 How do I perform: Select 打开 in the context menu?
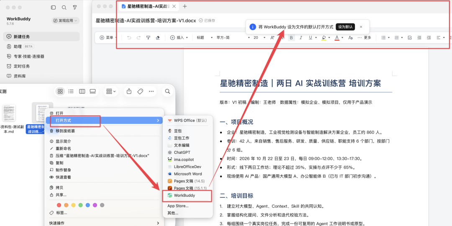(x=105, y=113)
